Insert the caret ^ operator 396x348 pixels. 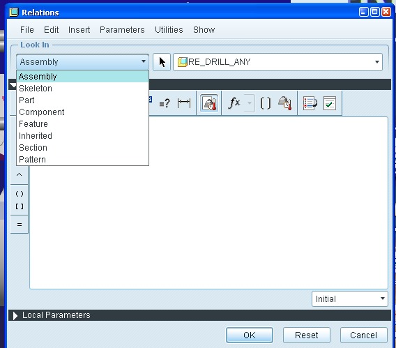(20, 174)
